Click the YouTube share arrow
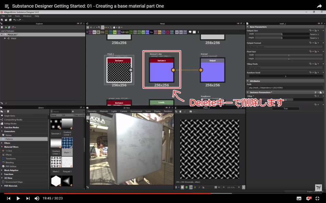326x203 pixels. [319, 6]
